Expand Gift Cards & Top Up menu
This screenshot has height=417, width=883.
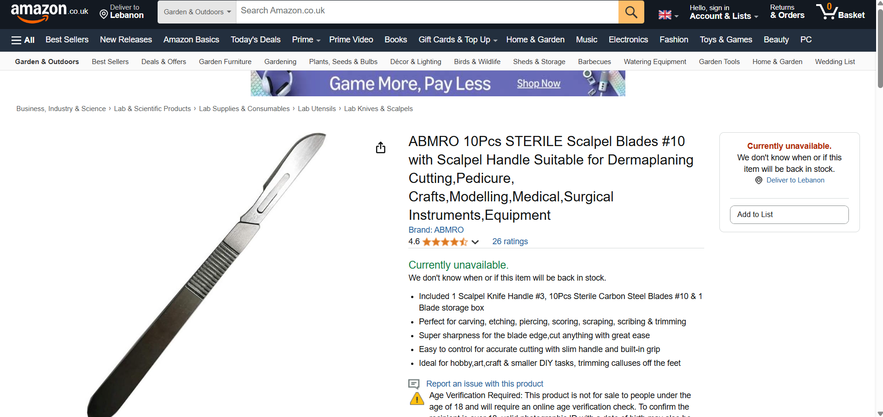pos(458,40)
